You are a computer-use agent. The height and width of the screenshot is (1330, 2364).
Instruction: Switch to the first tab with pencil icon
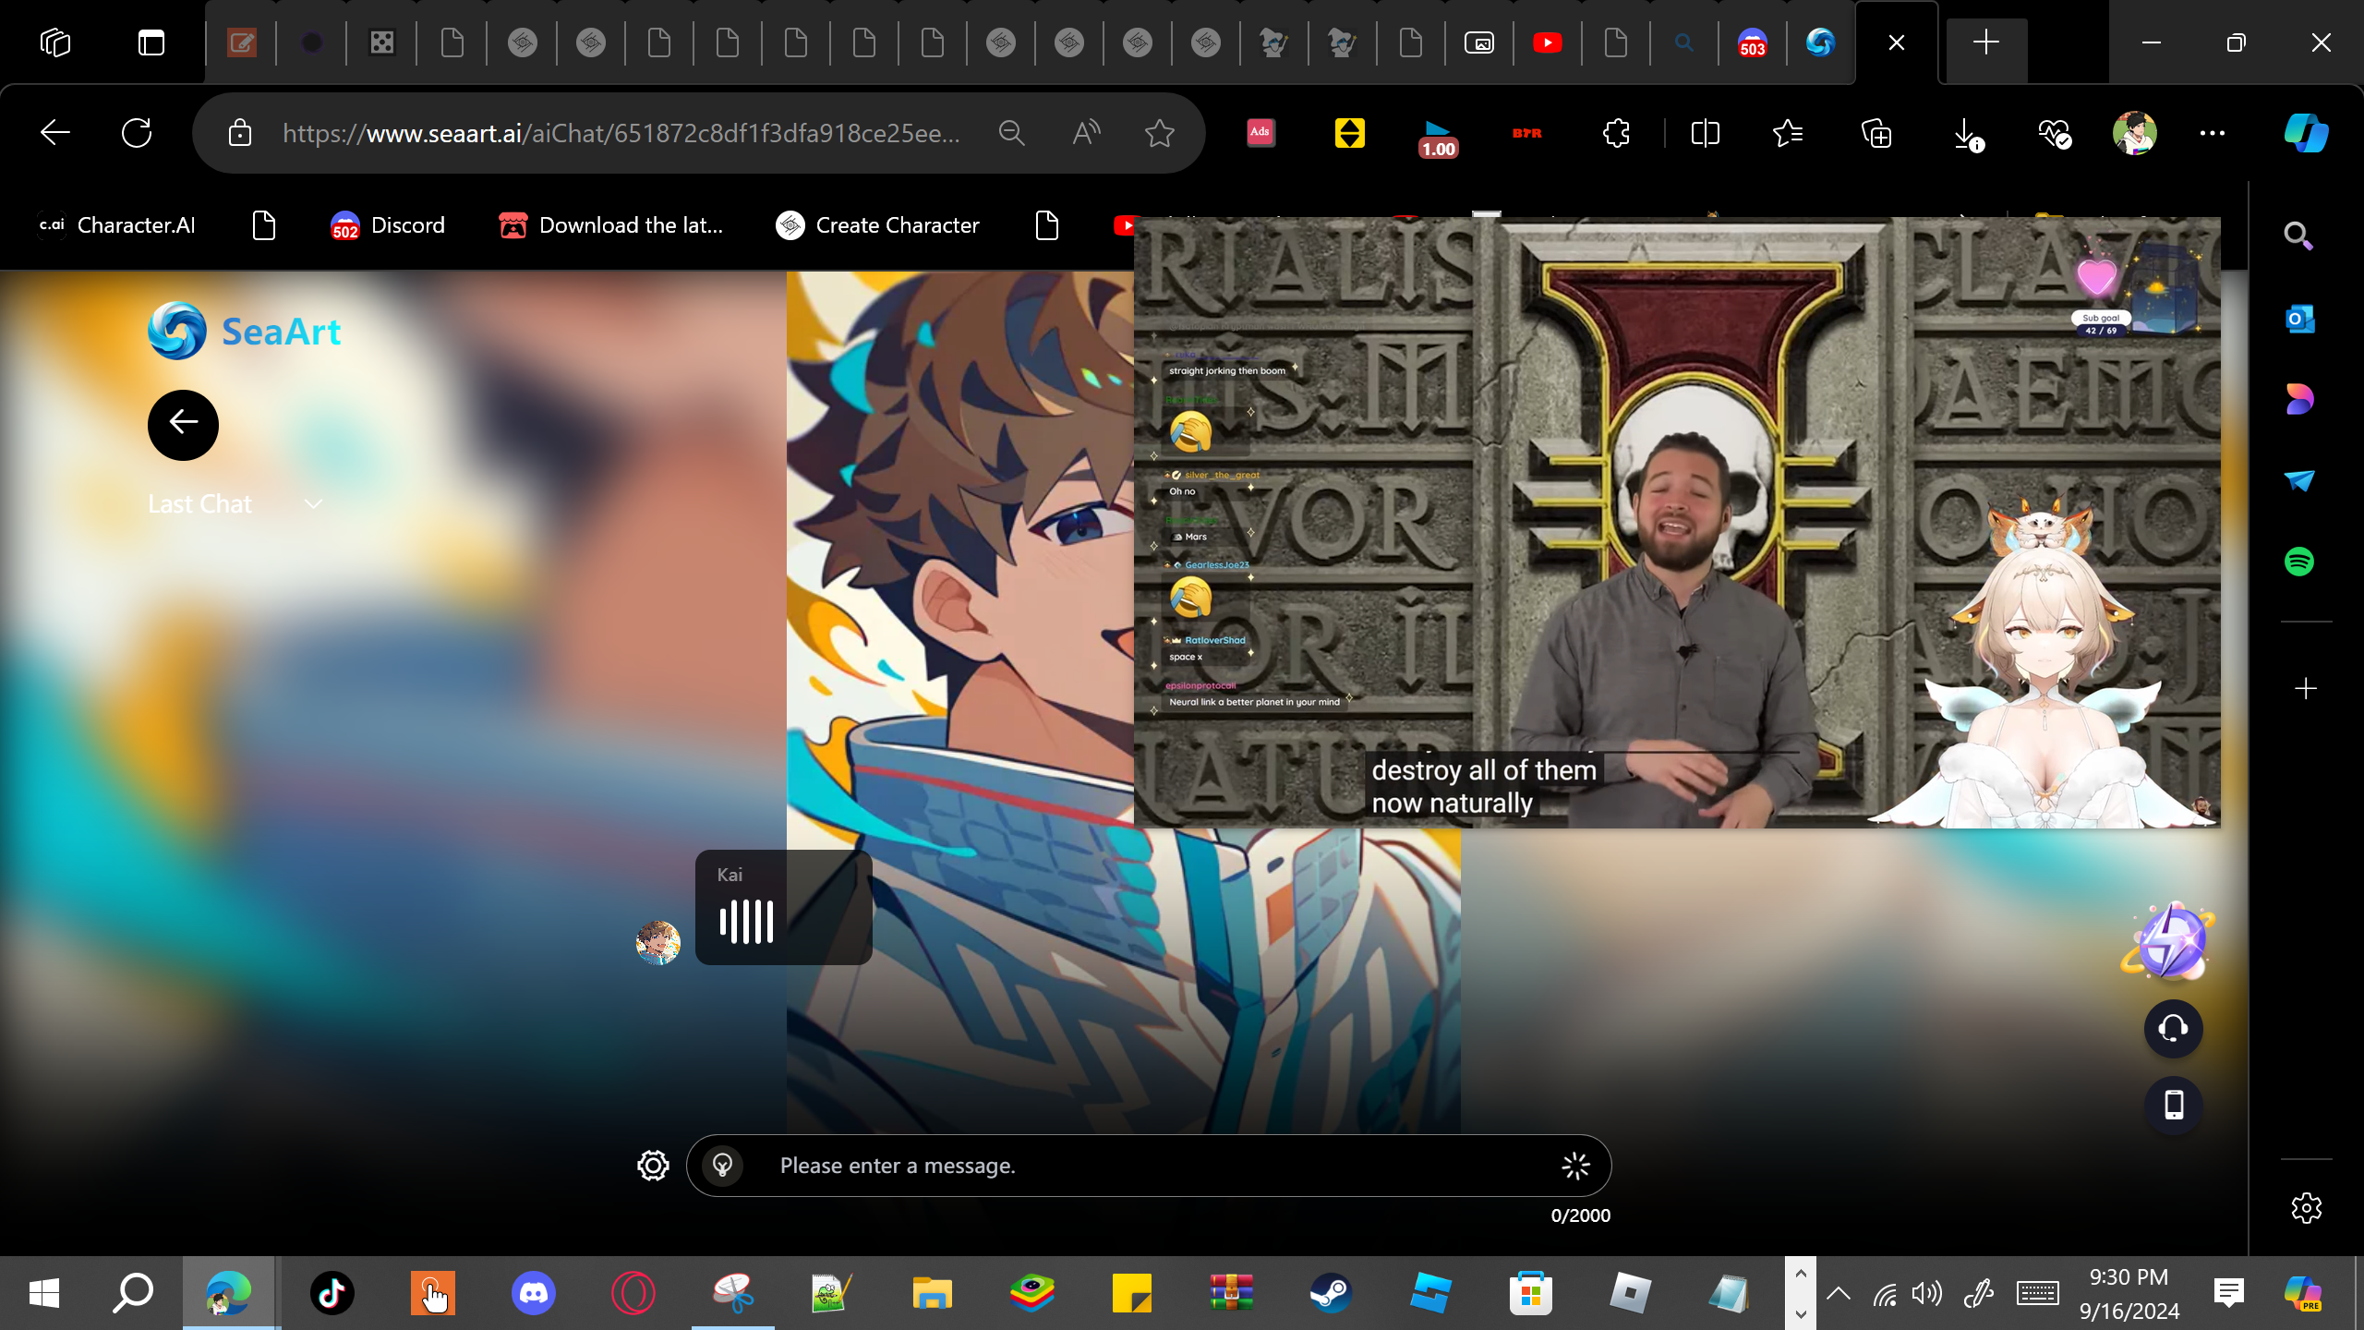point(242,42)
